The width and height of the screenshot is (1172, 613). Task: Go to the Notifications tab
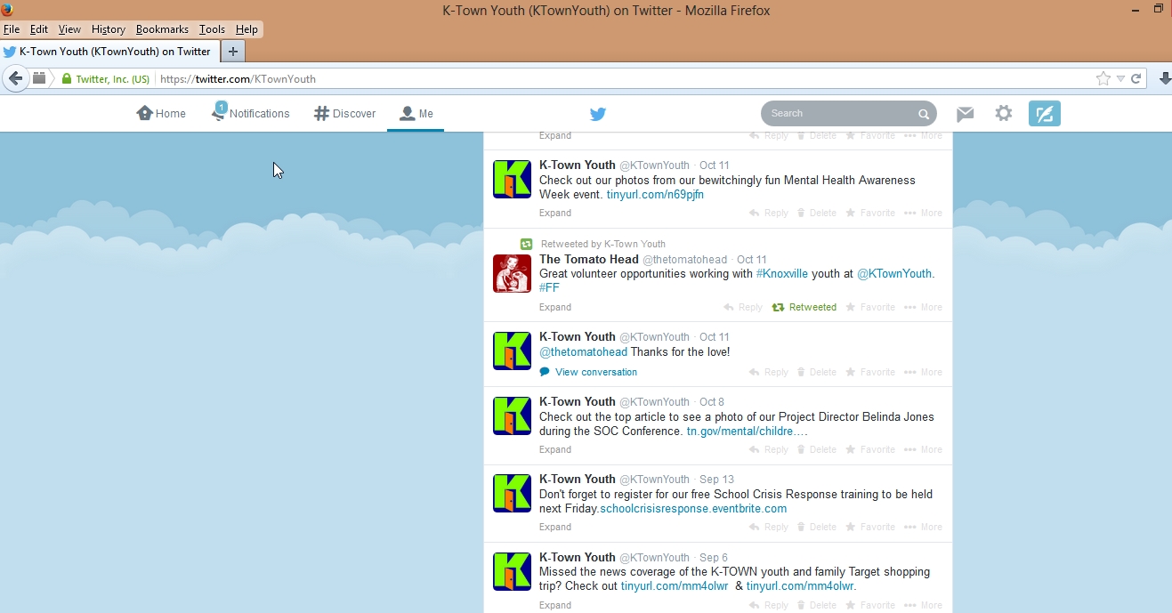(251, 114)
